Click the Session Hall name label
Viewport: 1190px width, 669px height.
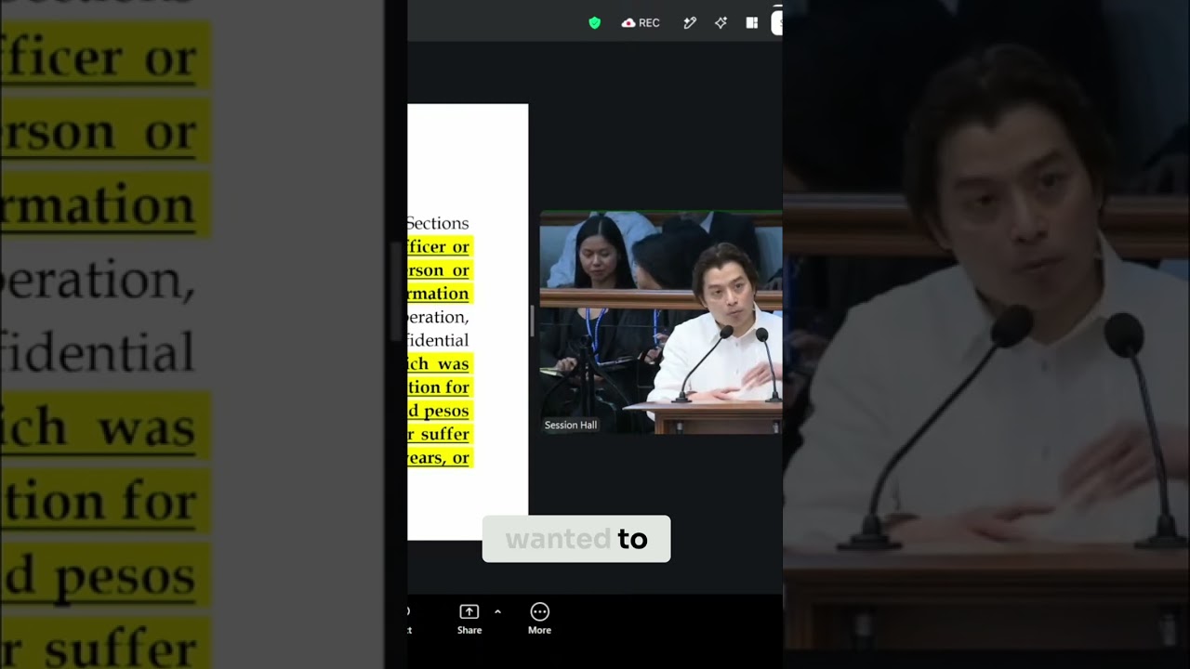(571, 425)
